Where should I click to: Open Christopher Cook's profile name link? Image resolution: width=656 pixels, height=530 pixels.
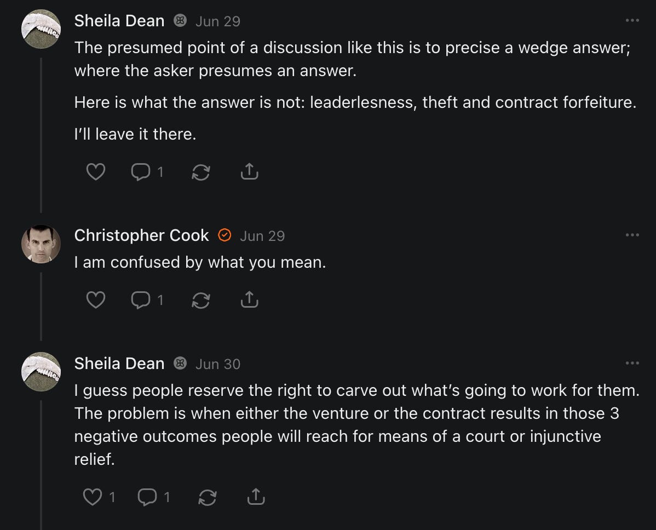coord(141,235)
